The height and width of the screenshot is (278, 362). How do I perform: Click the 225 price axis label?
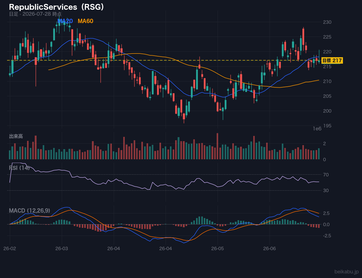[327, 37]
